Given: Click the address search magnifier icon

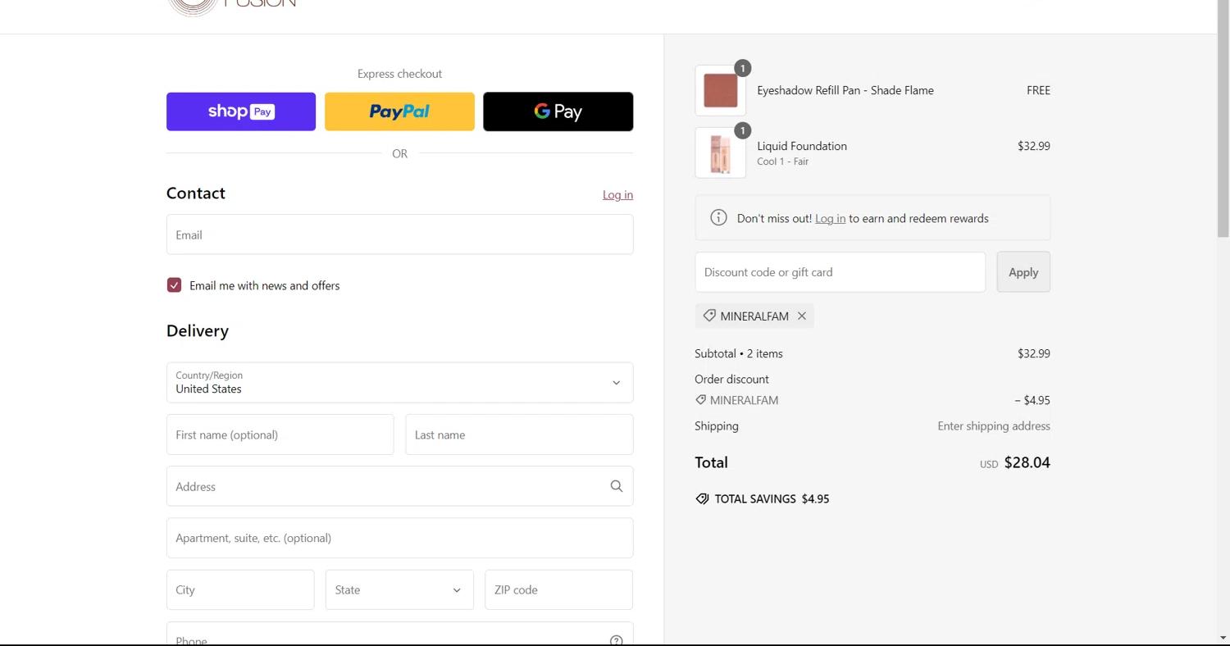Looking at the screenshot, I should pyautogui.click(x=616, y=486).
